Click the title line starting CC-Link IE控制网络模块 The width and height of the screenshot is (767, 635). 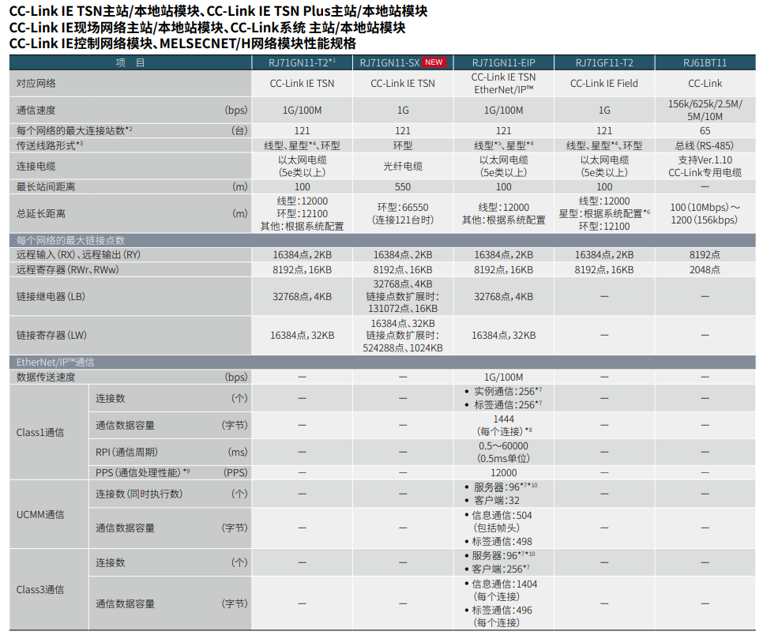pyautogui.click(x=182, y=43)
